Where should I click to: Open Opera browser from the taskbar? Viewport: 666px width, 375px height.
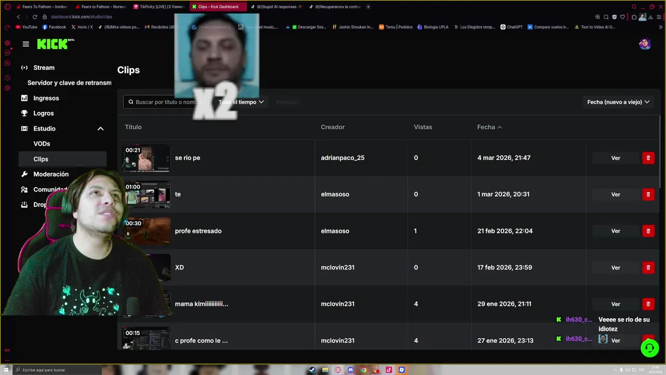tap(338, 370)
